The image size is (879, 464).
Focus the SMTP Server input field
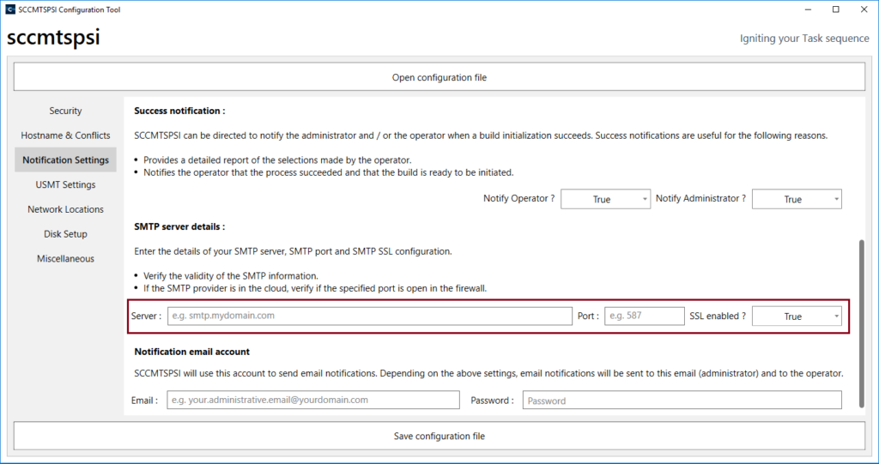[369, 316]
